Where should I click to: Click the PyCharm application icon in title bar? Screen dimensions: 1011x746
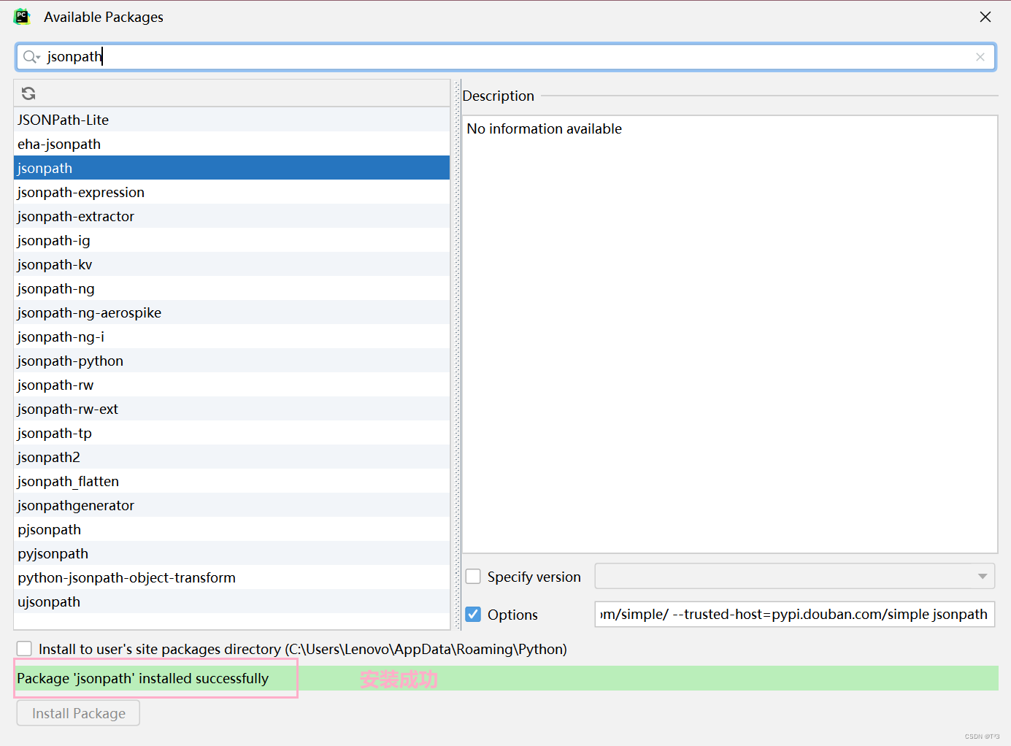tap(22, 17)
